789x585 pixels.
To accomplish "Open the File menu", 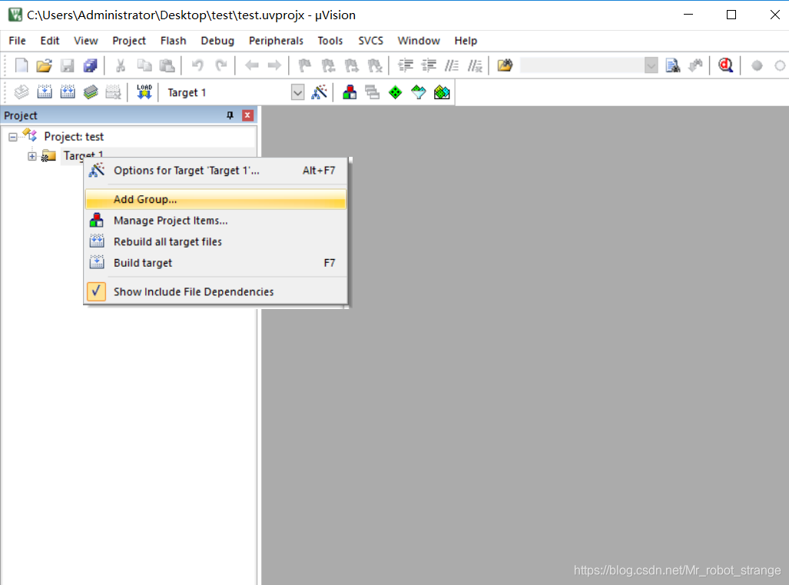I will (x=17, y=40).
